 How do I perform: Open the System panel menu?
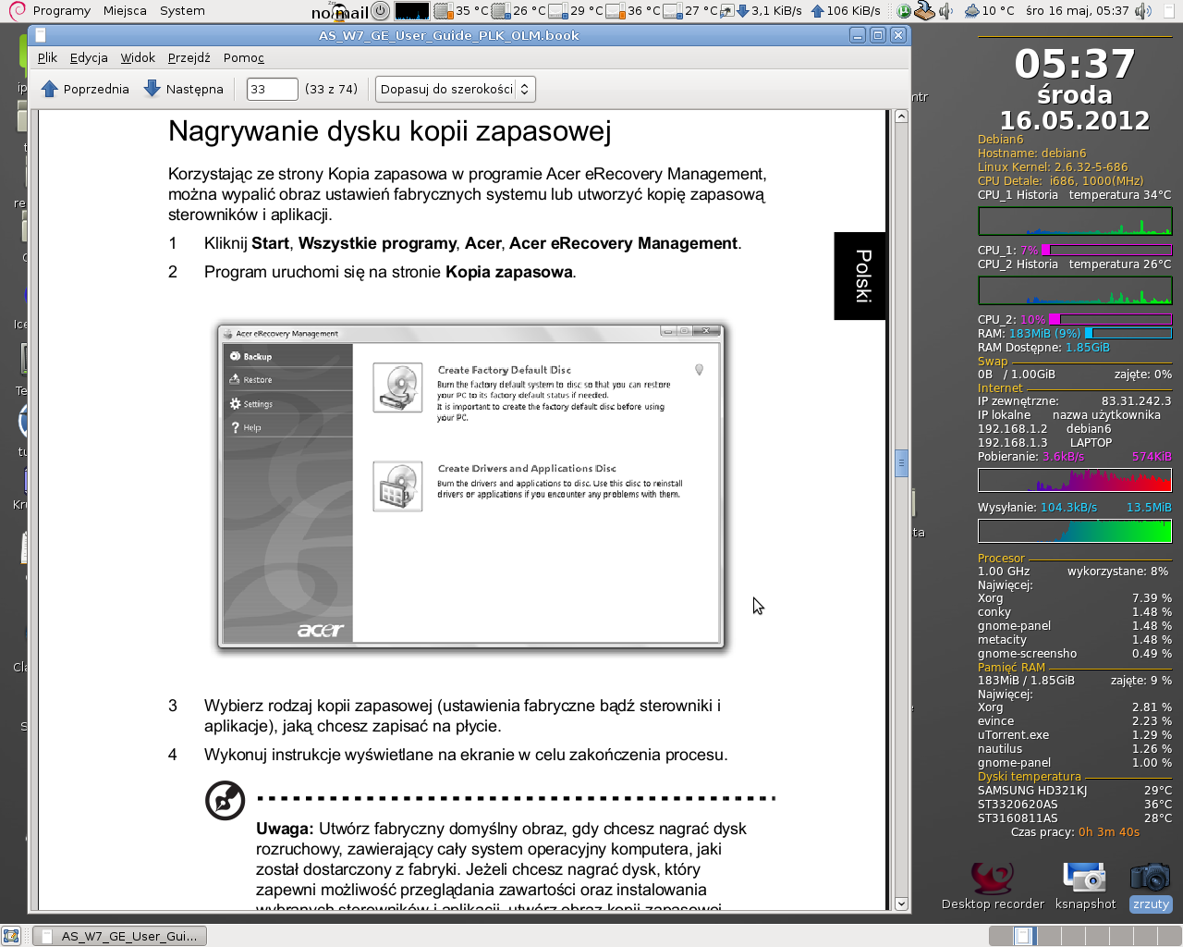pos(182,11)
